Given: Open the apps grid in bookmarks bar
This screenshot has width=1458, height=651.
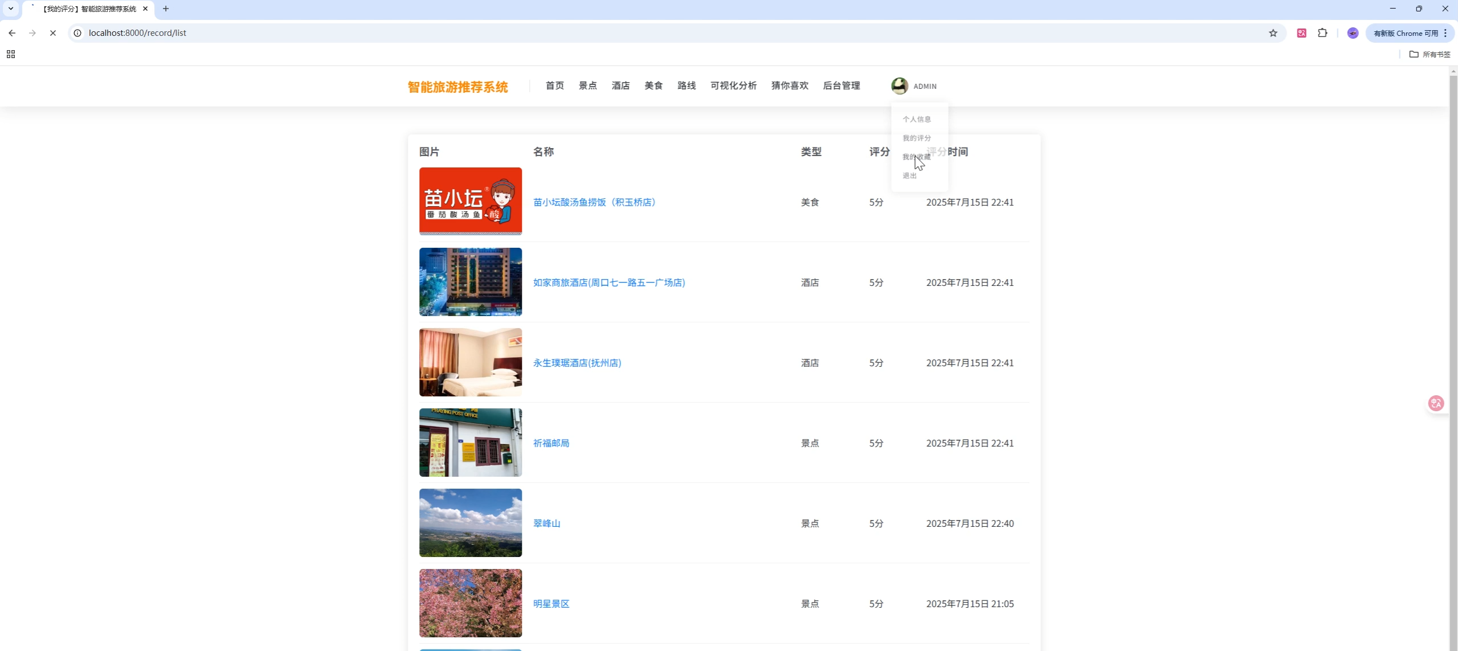Looking at the screenshot, I should (x=11, y=54).
